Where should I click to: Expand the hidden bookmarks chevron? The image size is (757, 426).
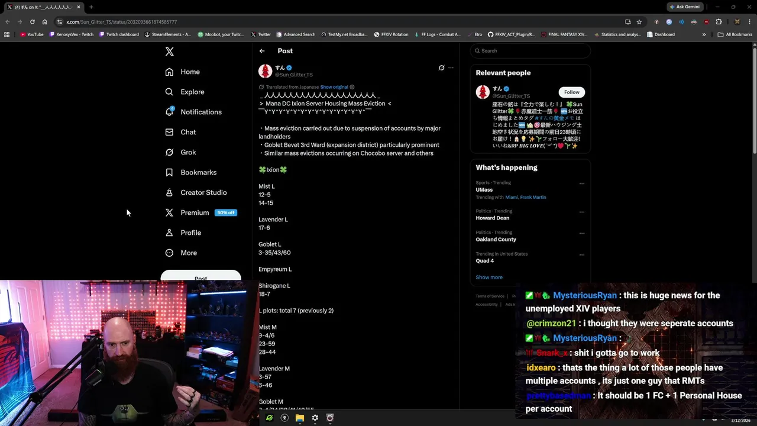(x=704, y=34)
